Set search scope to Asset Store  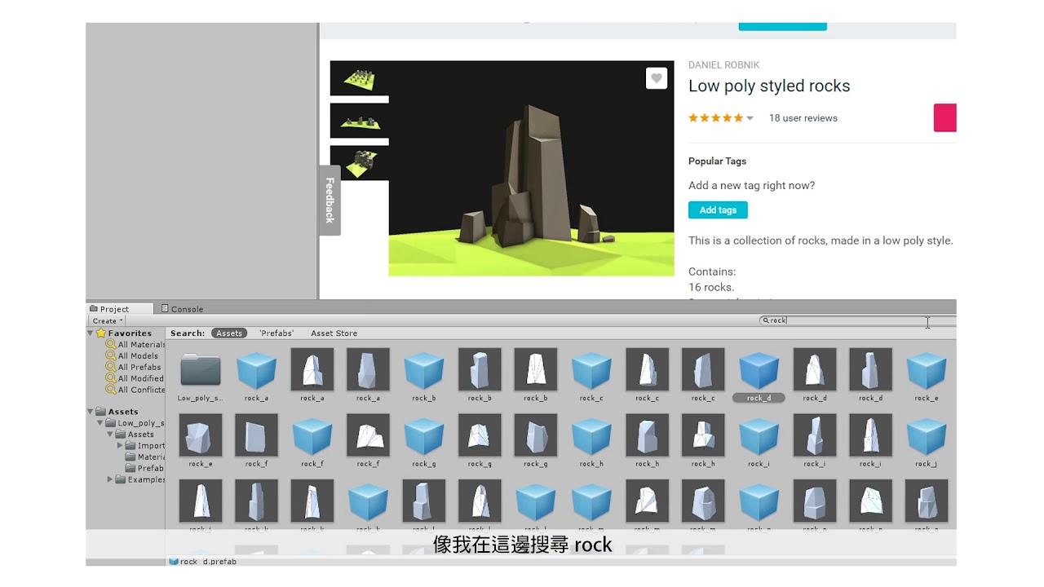[x=334, y=333]
